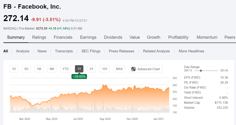Select the 5Y chart range
Screen dimensions: 236x125
pos(92,69)
